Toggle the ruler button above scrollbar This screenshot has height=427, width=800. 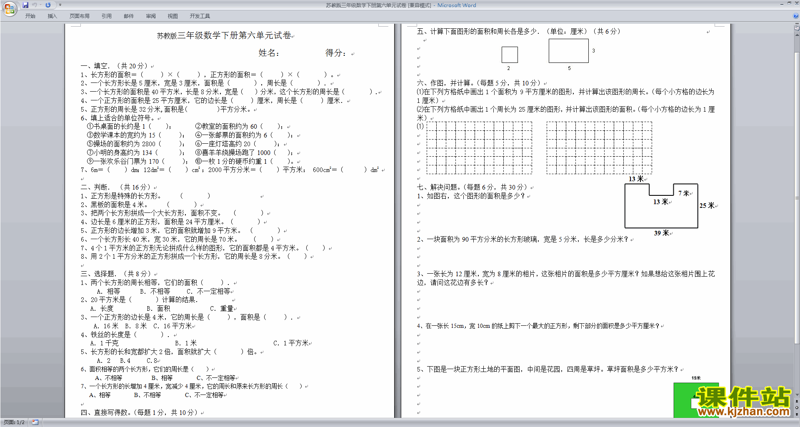(797, 29)
